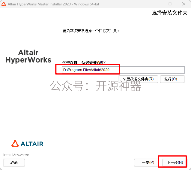Minimize the installer window

click(x=157, y=4)
